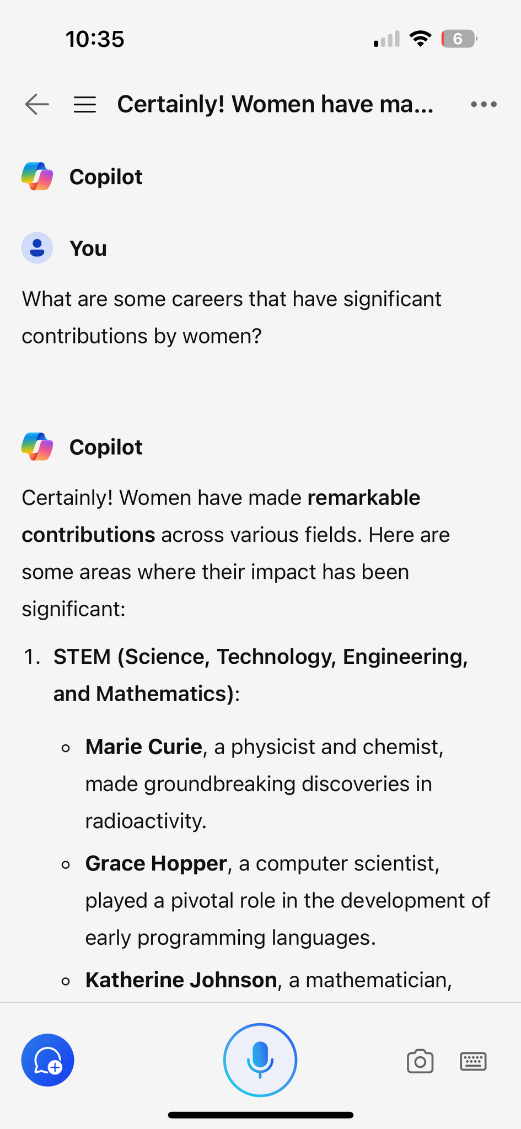
Task: Tap the user question message text
Action: (232, 317)
